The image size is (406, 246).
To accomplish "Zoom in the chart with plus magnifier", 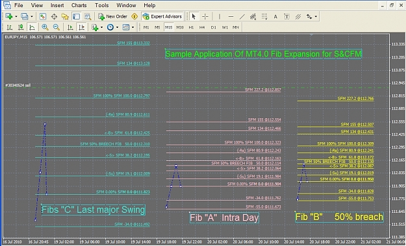I will [45, 27].
